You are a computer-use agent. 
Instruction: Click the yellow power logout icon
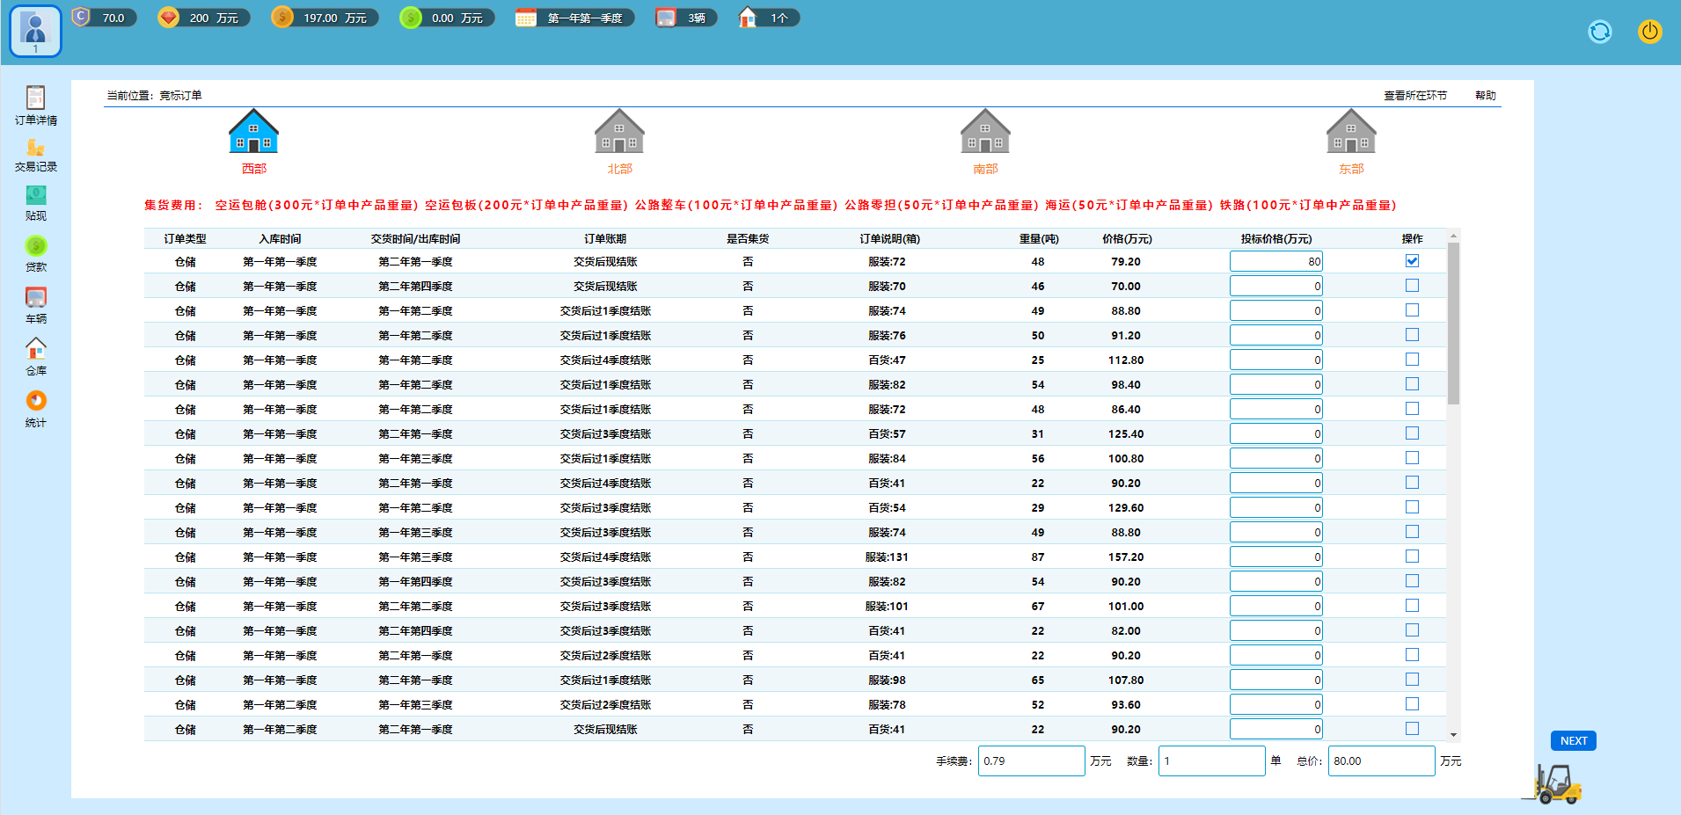click(x=1649, y=32)
